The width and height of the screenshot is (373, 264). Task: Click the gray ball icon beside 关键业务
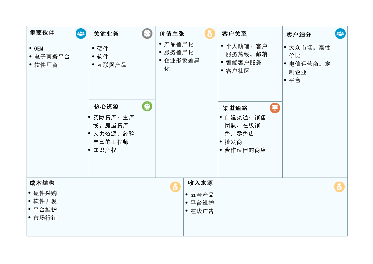click(x=147, y=34)
